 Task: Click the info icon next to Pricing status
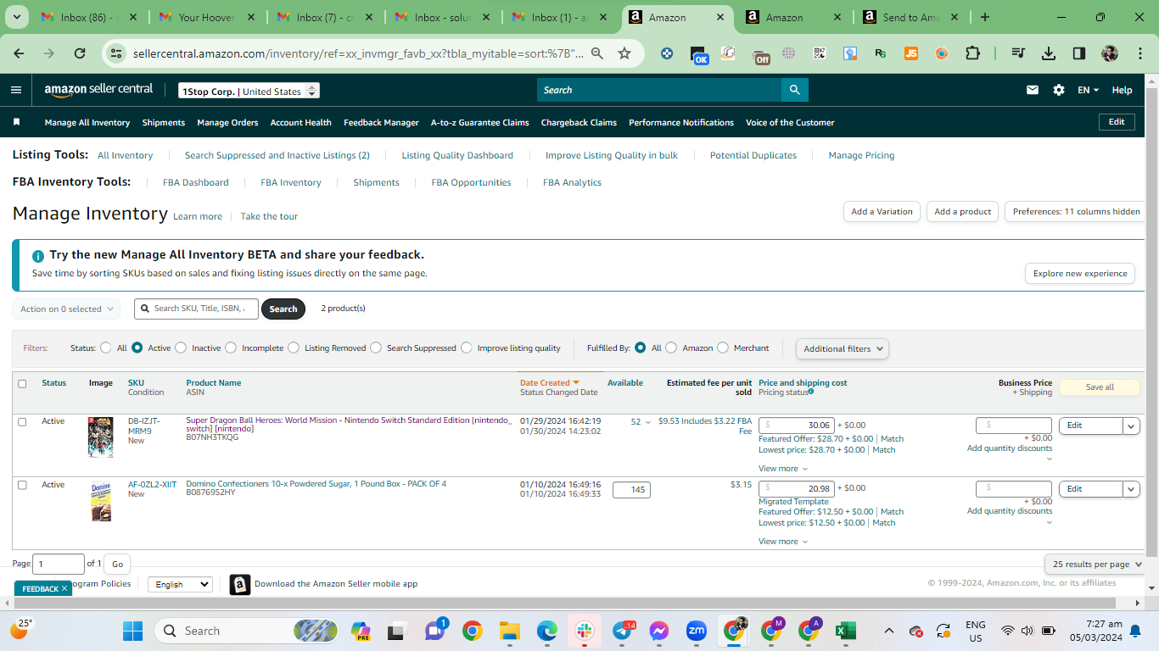point(811,392)
